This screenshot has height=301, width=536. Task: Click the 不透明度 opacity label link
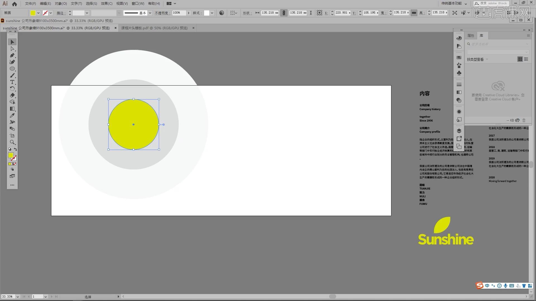coord(162,13)
